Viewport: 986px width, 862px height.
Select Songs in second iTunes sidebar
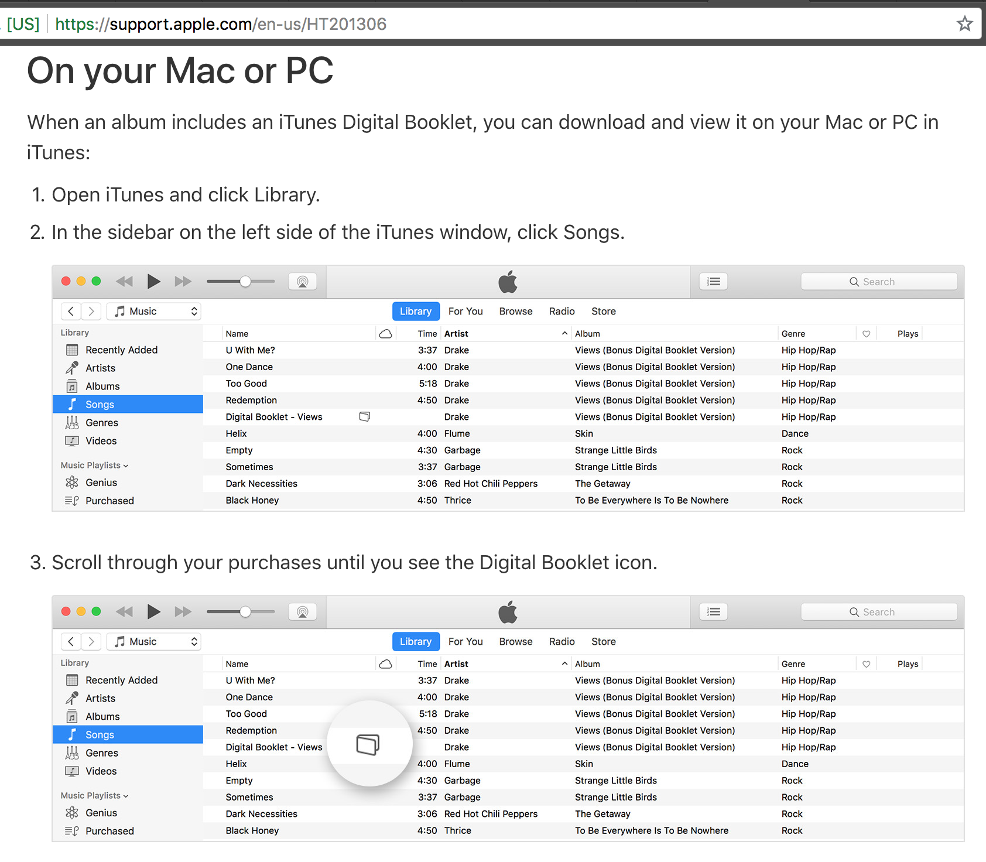coord(128,735)
